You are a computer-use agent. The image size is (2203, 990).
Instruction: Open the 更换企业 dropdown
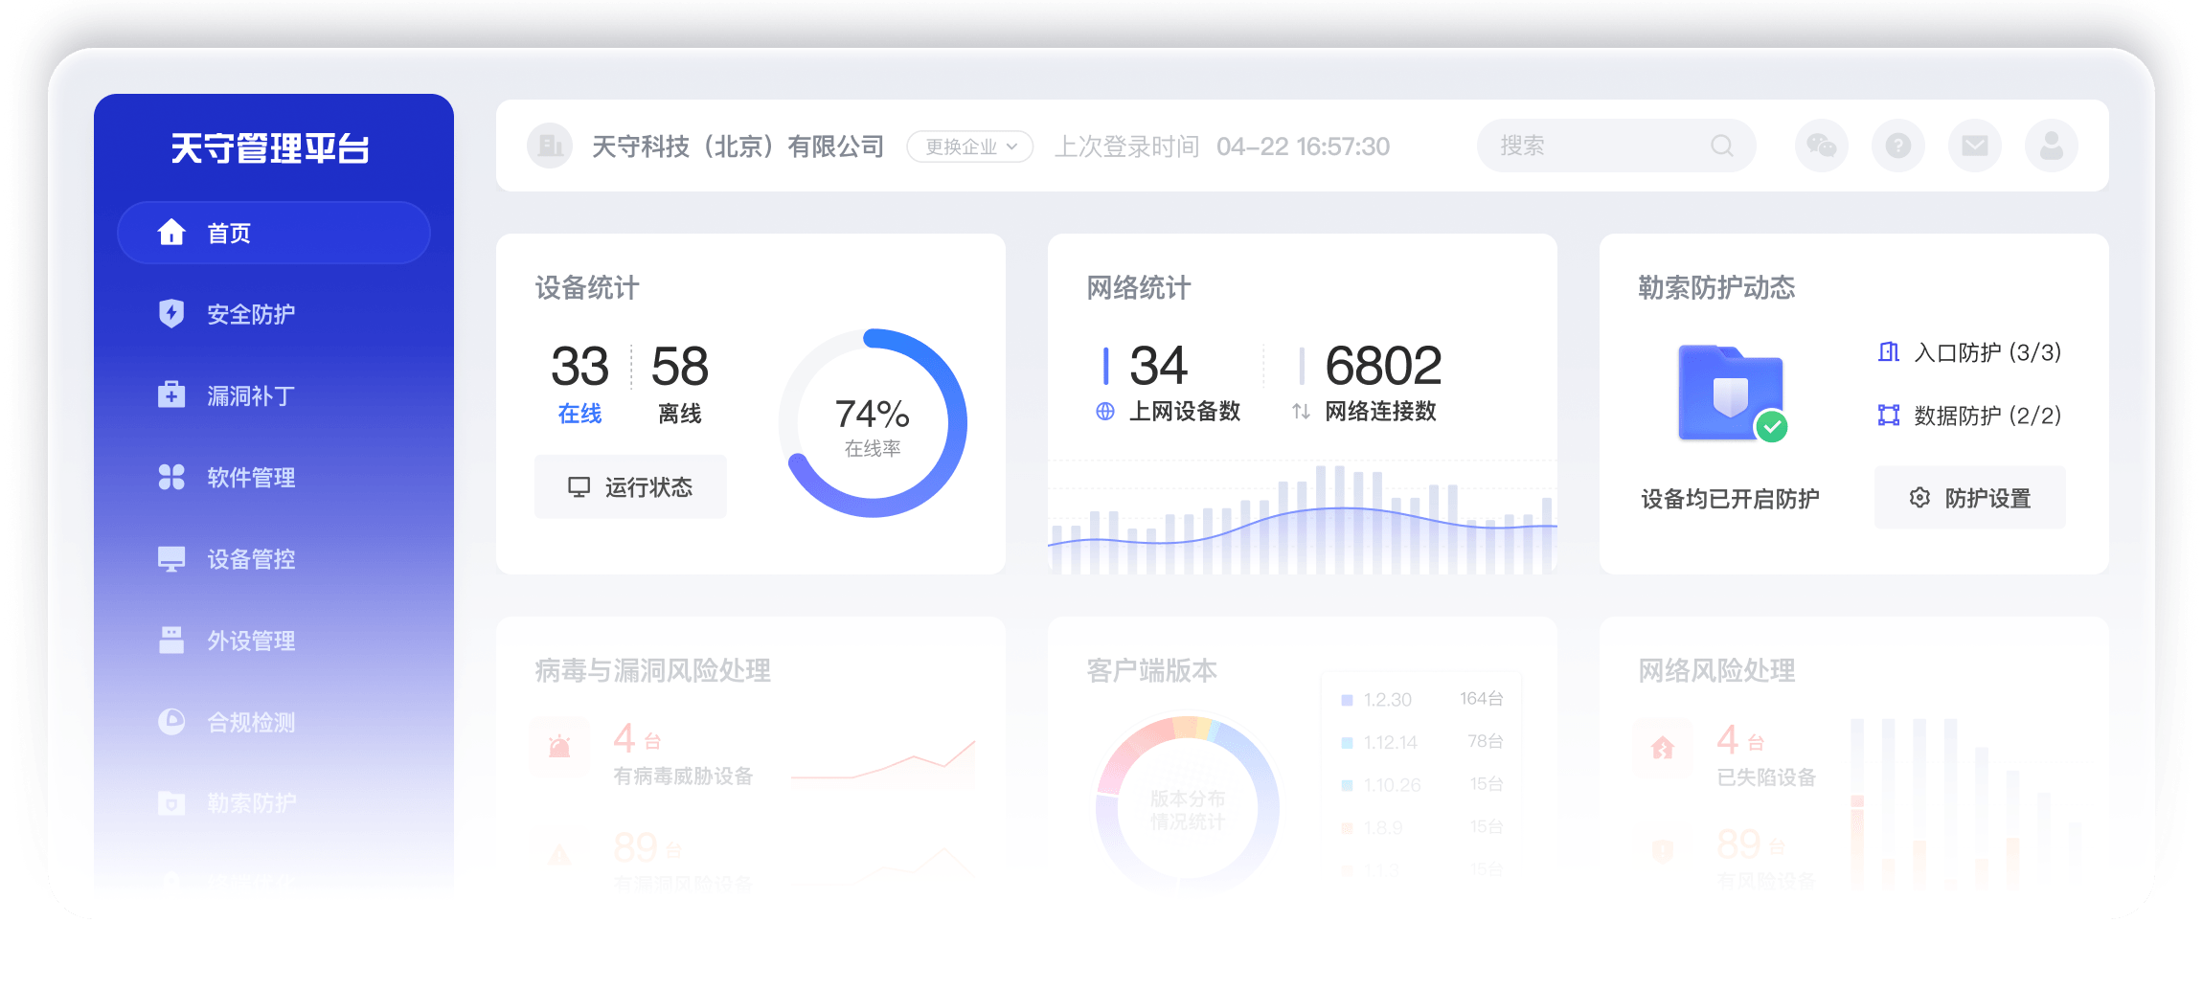pyautogui.click(x=969, y=146)
